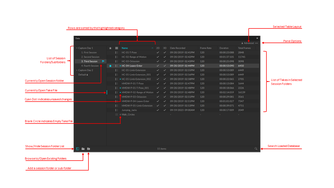Open the Fourth Session folder

[90, 66]
